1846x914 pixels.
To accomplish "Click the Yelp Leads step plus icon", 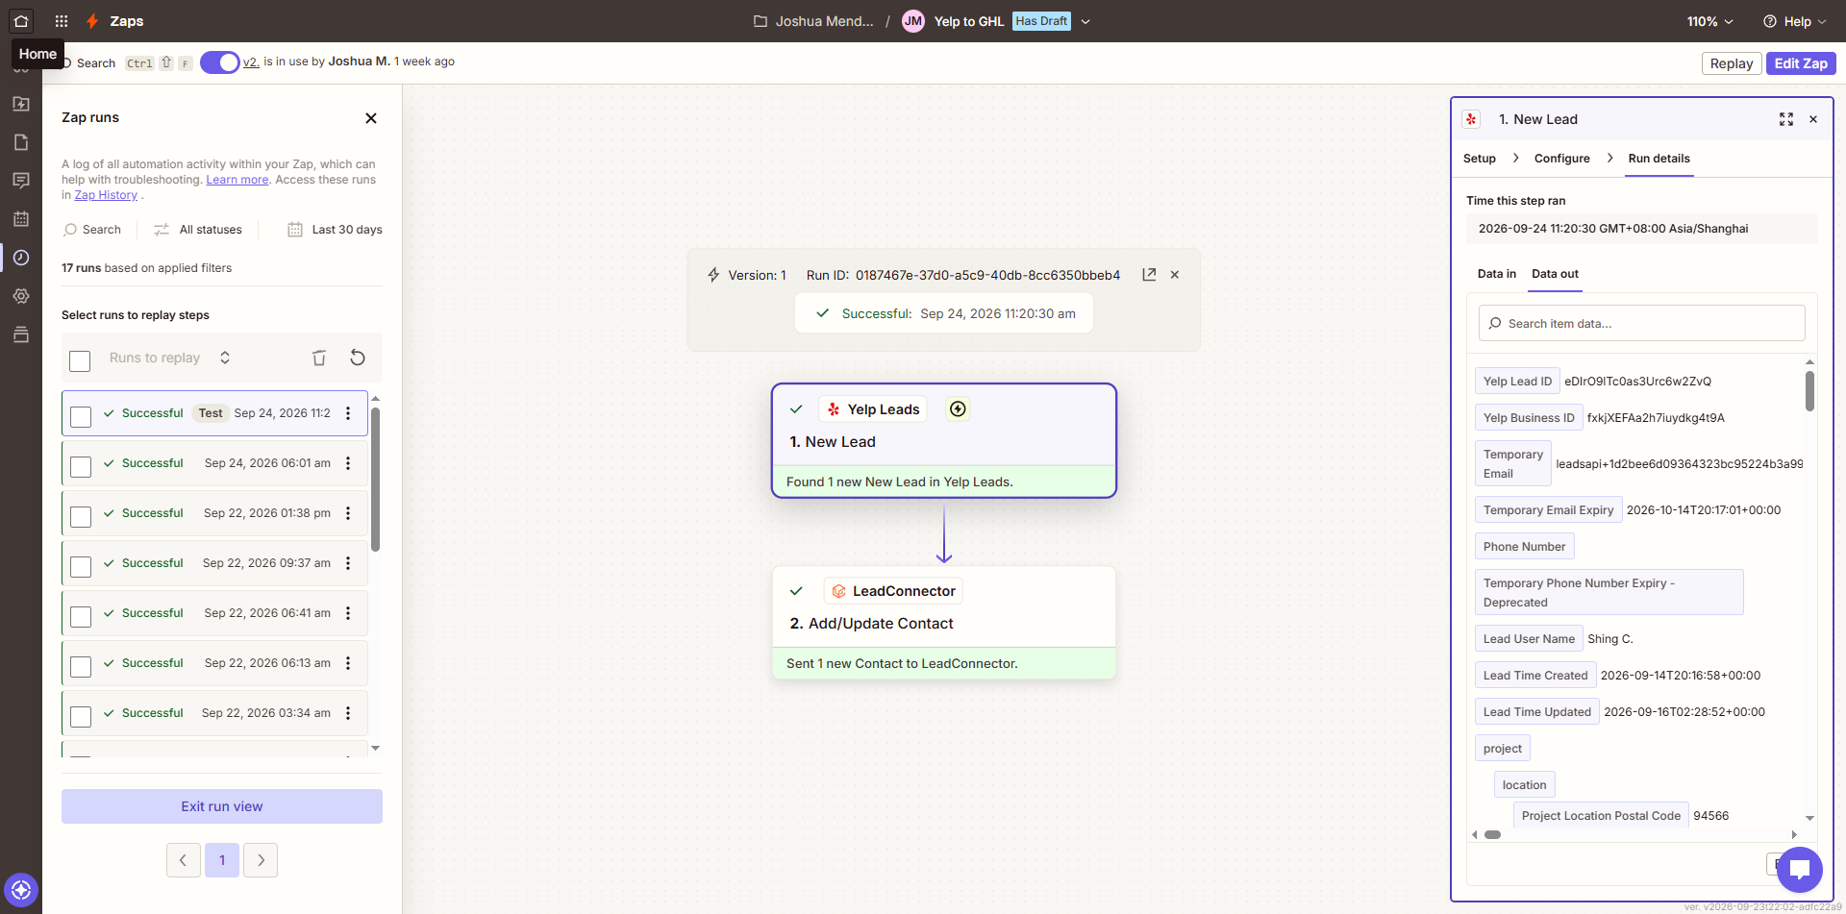I will [958, 409].
